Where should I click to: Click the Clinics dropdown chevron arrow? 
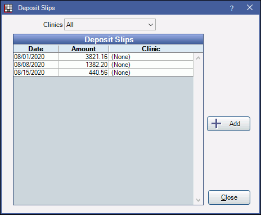tap(151, 25)
